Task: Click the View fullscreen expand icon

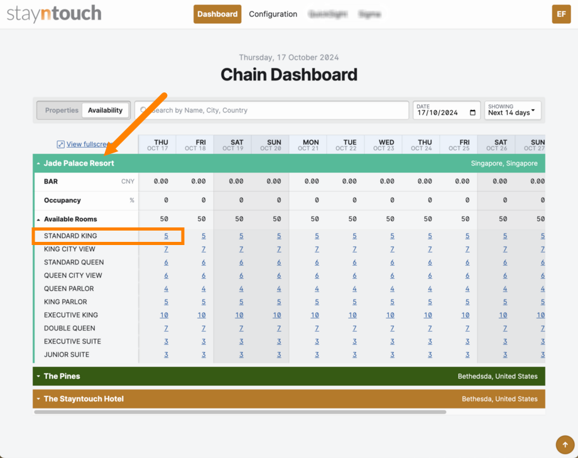Action: [x=60, y=144]
